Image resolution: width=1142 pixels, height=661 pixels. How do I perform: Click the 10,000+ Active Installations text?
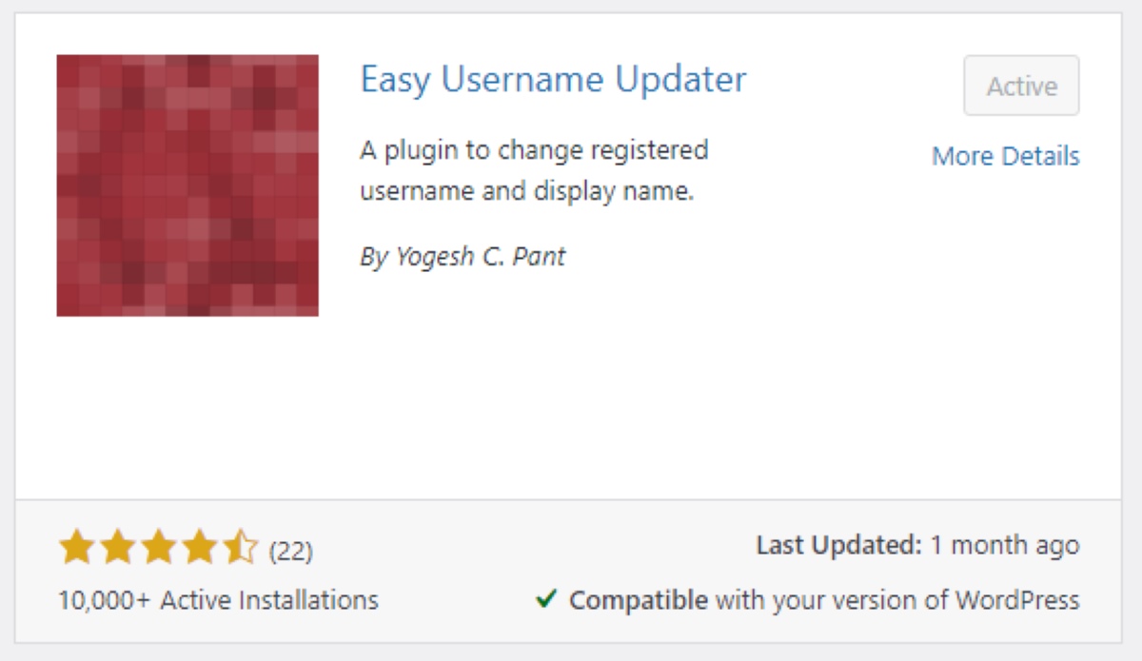(x=217, y=600)
